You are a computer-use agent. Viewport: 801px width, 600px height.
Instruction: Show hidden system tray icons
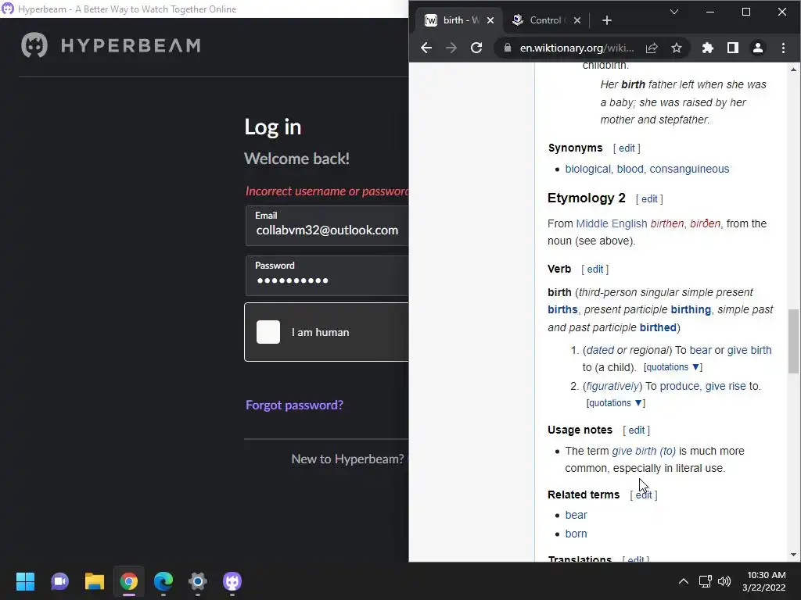click(683, 581)
